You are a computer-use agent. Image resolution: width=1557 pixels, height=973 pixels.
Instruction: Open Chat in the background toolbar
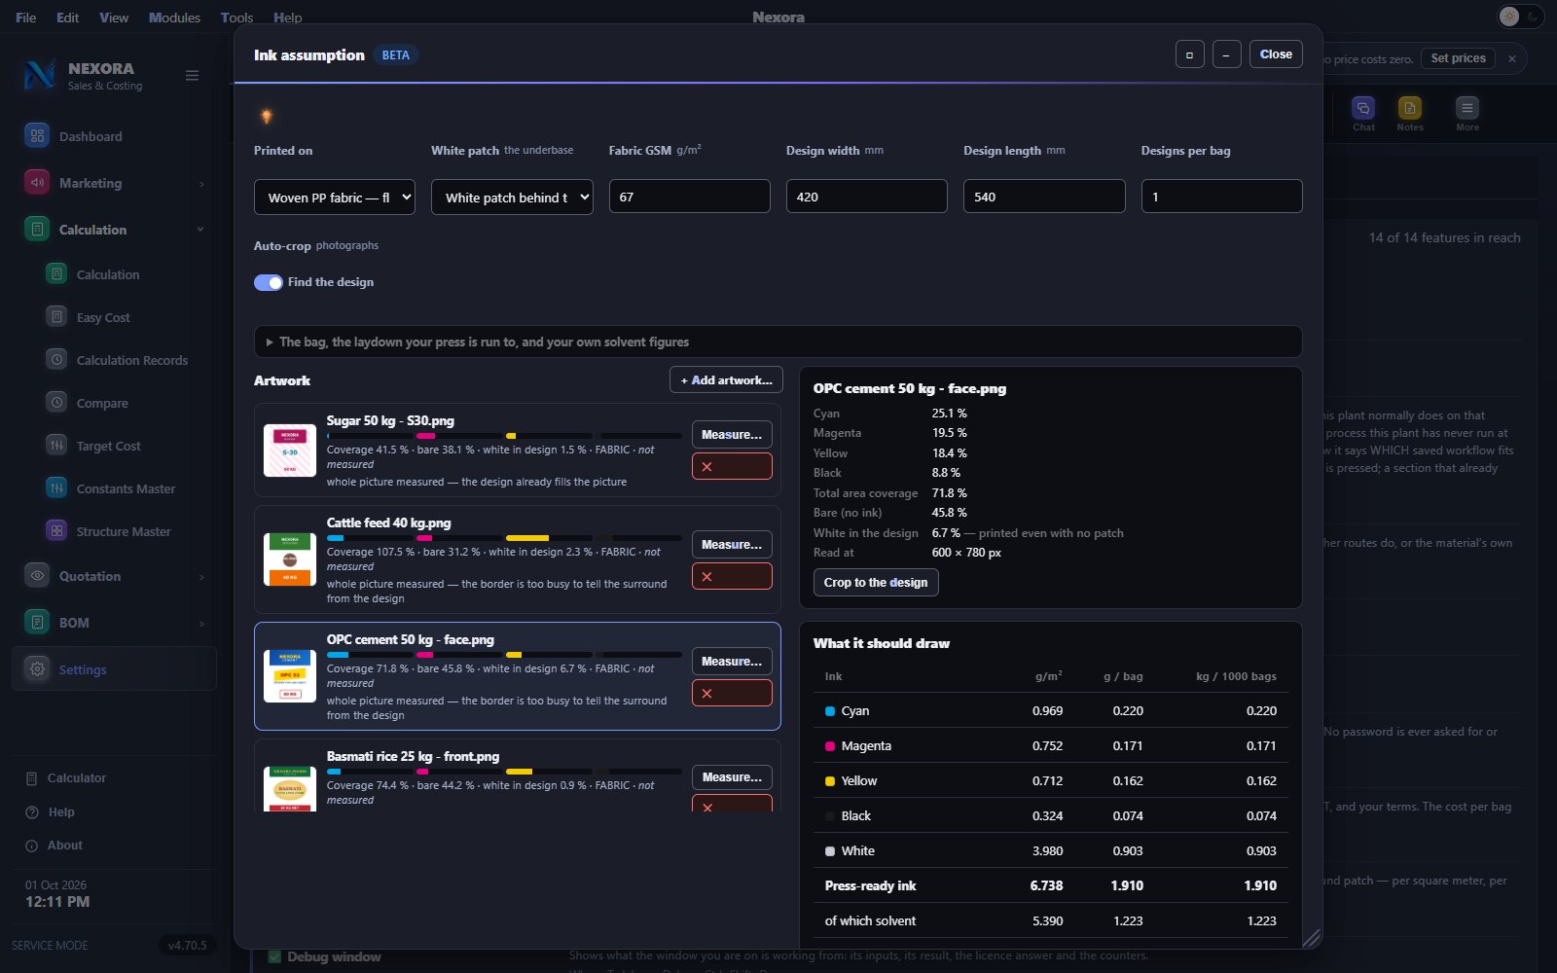[1363, 108]
